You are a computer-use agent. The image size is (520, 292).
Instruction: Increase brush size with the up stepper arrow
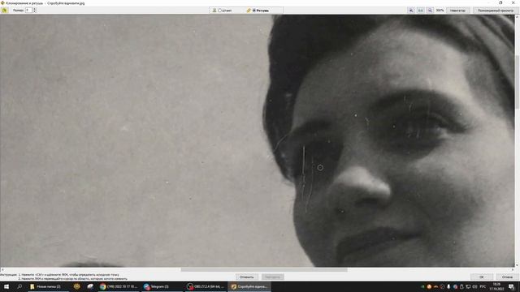[x=34, y=9]
